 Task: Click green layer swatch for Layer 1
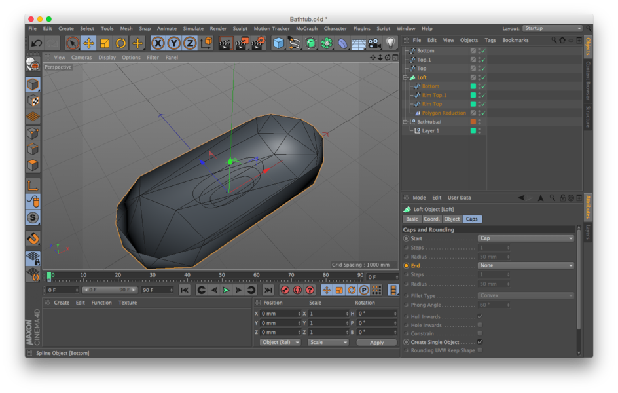[x=473, y=130]
